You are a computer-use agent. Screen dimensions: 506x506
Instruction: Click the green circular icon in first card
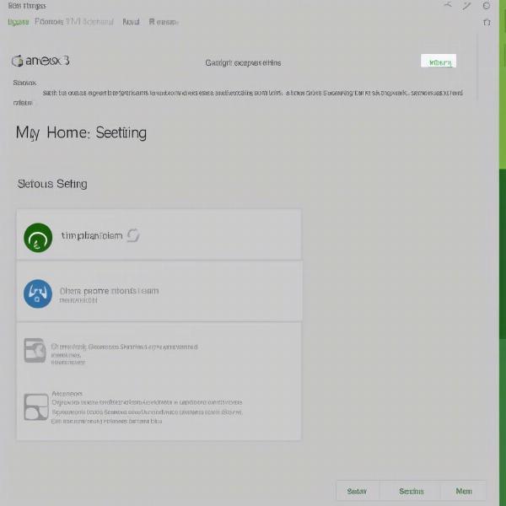pos(38,238)
